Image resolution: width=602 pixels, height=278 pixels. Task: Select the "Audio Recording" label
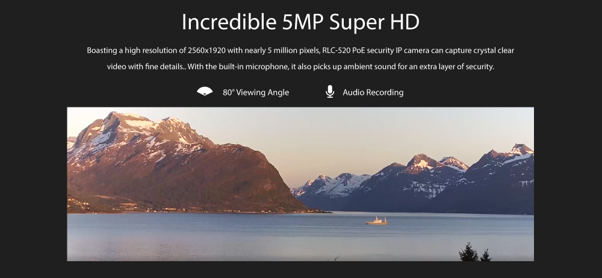click(x=373, y=92)
